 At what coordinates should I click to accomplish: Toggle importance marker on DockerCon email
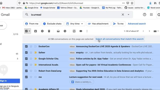tap(35, 46)
